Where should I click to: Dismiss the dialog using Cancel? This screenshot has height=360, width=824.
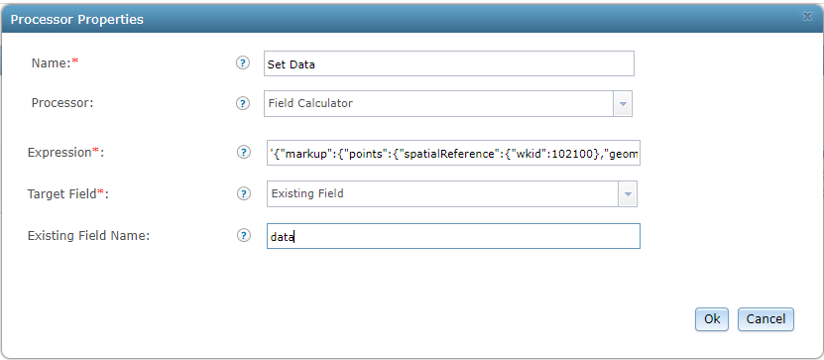point(765,319)
